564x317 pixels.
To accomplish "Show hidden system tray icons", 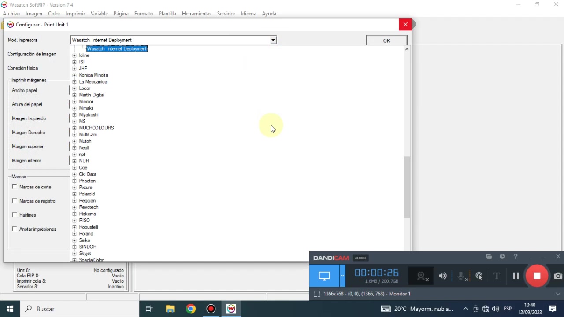I will pos(465,309).
